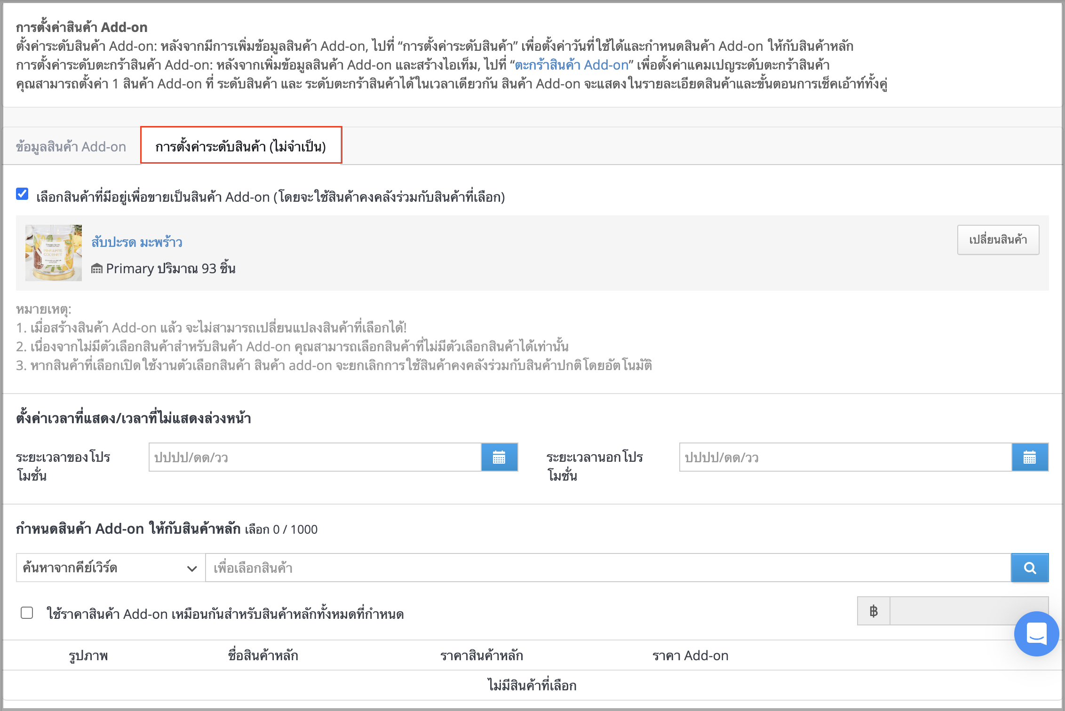Click the baht currency symbol
The height and width of the screenshot is (711, 1065).
[x=874, y=611]
